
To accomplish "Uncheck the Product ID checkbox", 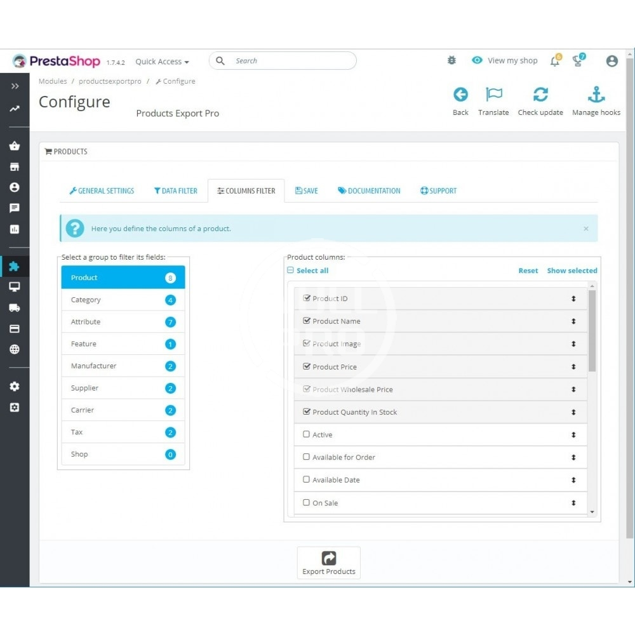I will pyautogui.click(x=307, y=298).
